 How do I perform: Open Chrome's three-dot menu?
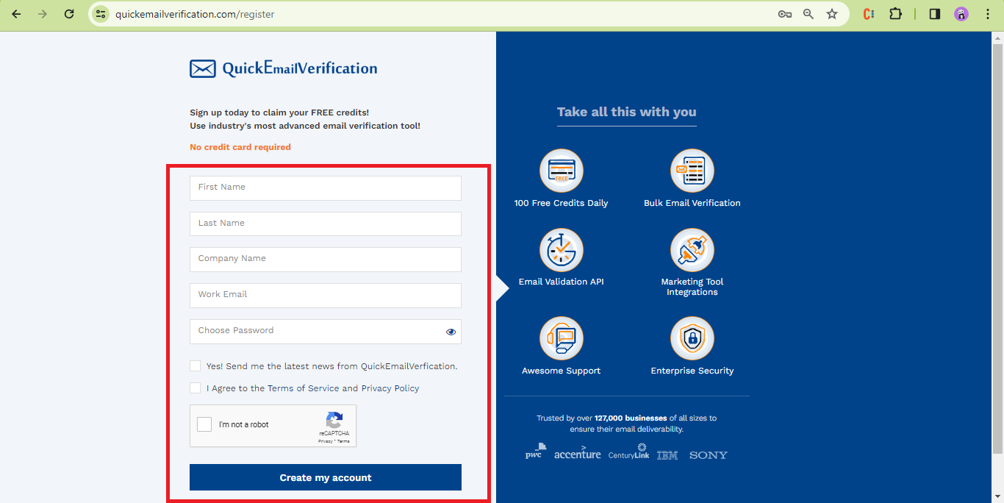tap(987, 14)
